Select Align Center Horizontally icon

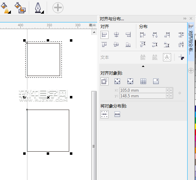click(116, 35)
